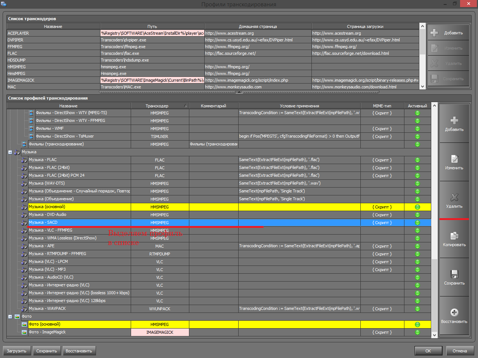Click Копировать copy icon in profiles panel

point(454,236)
